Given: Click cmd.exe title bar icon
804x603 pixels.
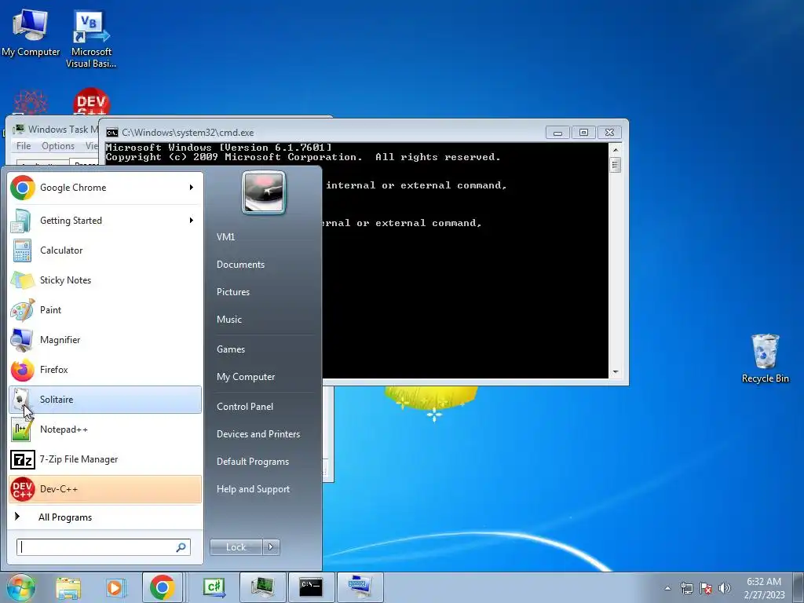Looking at the screenshot, I should [x=111, y=133].
